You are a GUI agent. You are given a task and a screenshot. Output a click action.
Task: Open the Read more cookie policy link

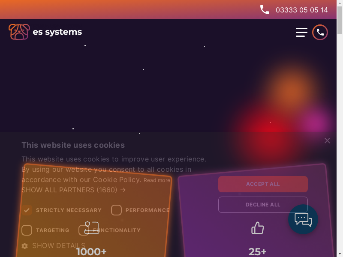click(x=157, y=180)
